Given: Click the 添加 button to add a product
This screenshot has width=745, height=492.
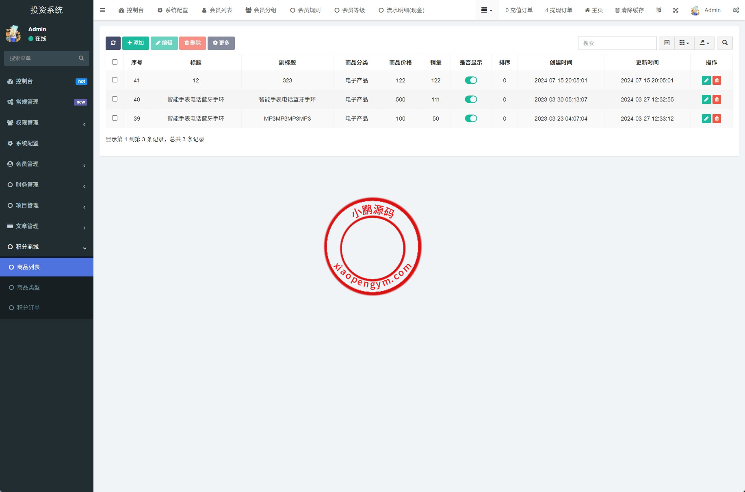Looking at the screenshot, I should (136, 43).
